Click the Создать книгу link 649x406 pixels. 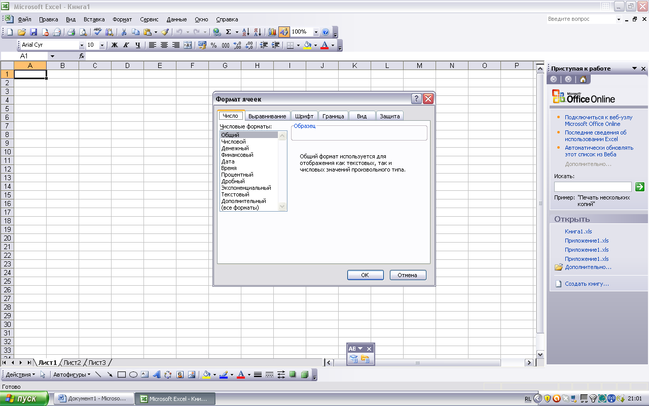point(587,284)
